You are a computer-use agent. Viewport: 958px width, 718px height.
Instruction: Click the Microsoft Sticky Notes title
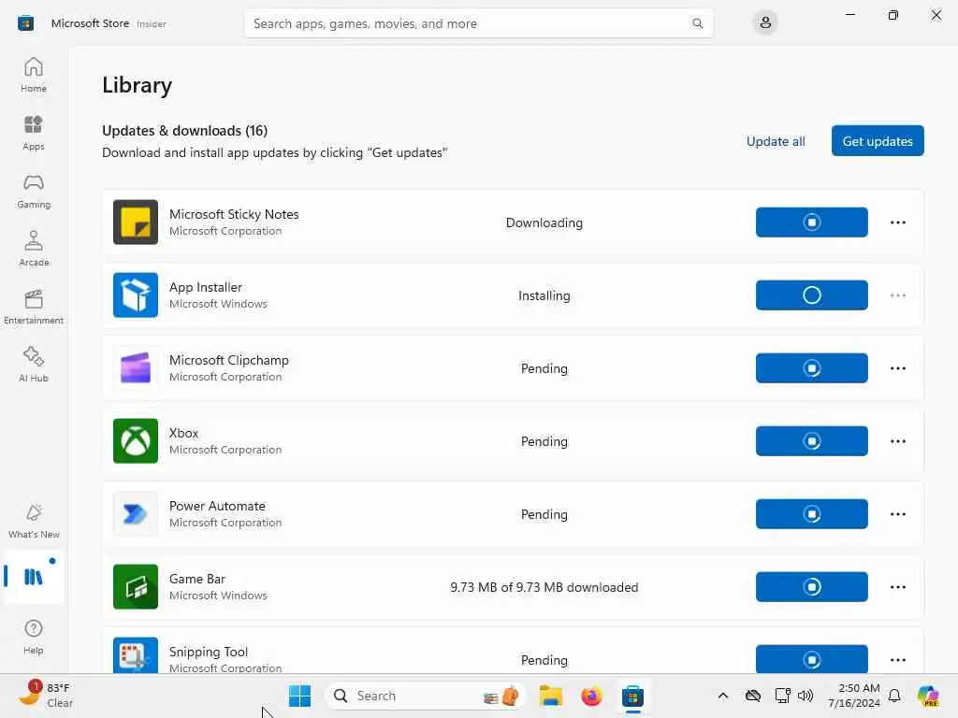[x=234, y=214]
